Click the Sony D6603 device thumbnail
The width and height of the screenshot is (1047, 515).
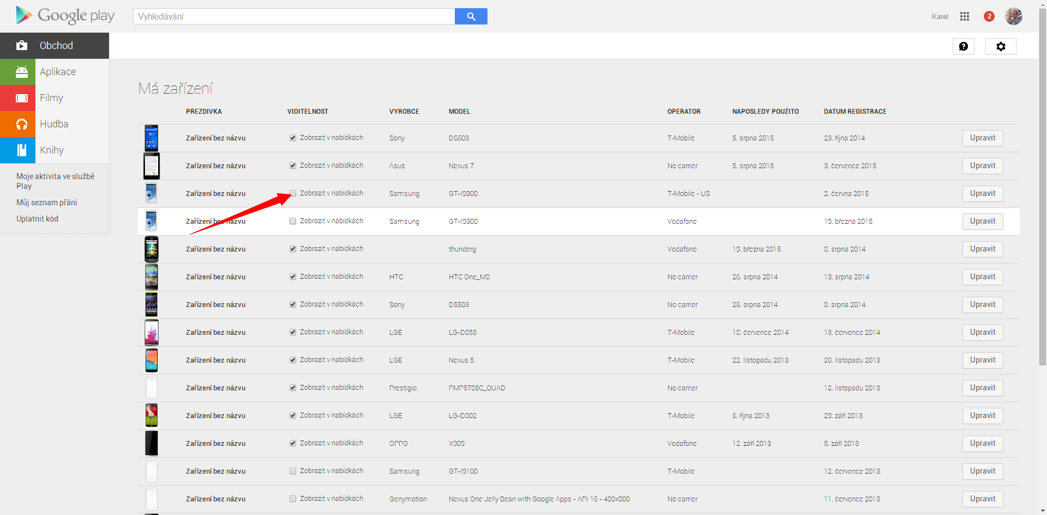[x=152, y=138]
